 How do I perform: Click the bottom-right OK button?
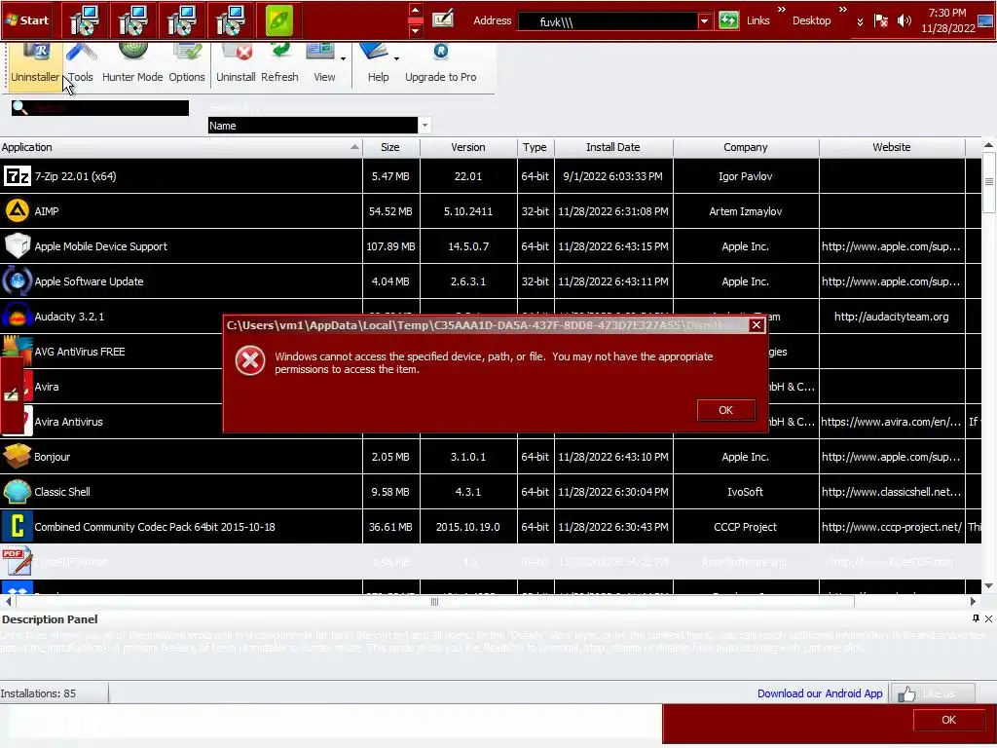pyautogui.click(x=948, y=720)
